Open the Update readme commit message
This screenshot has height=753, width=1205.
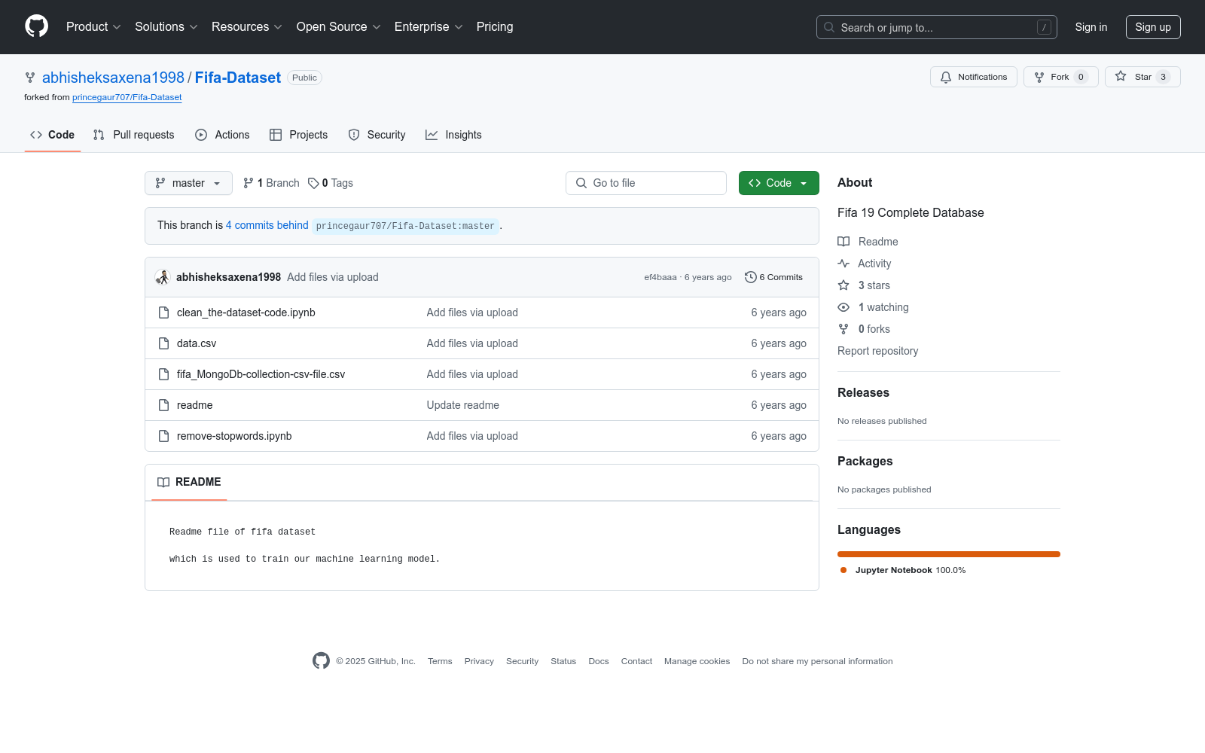[x=463, y=405]
